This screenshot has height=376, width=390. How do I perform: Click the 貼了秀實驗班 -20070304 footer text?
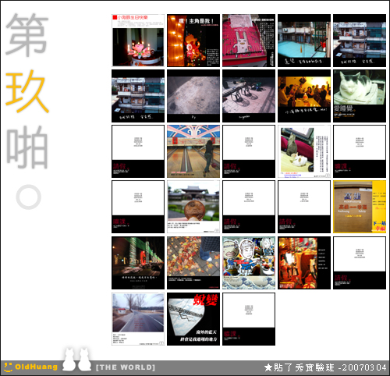coord(330,367)
